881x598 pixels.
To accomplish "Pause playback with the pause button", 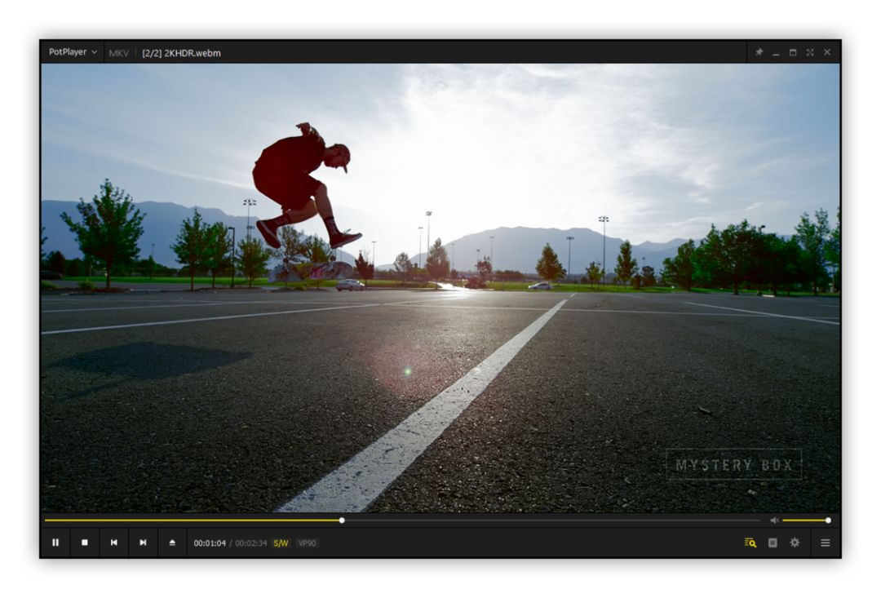I will 55,543.
